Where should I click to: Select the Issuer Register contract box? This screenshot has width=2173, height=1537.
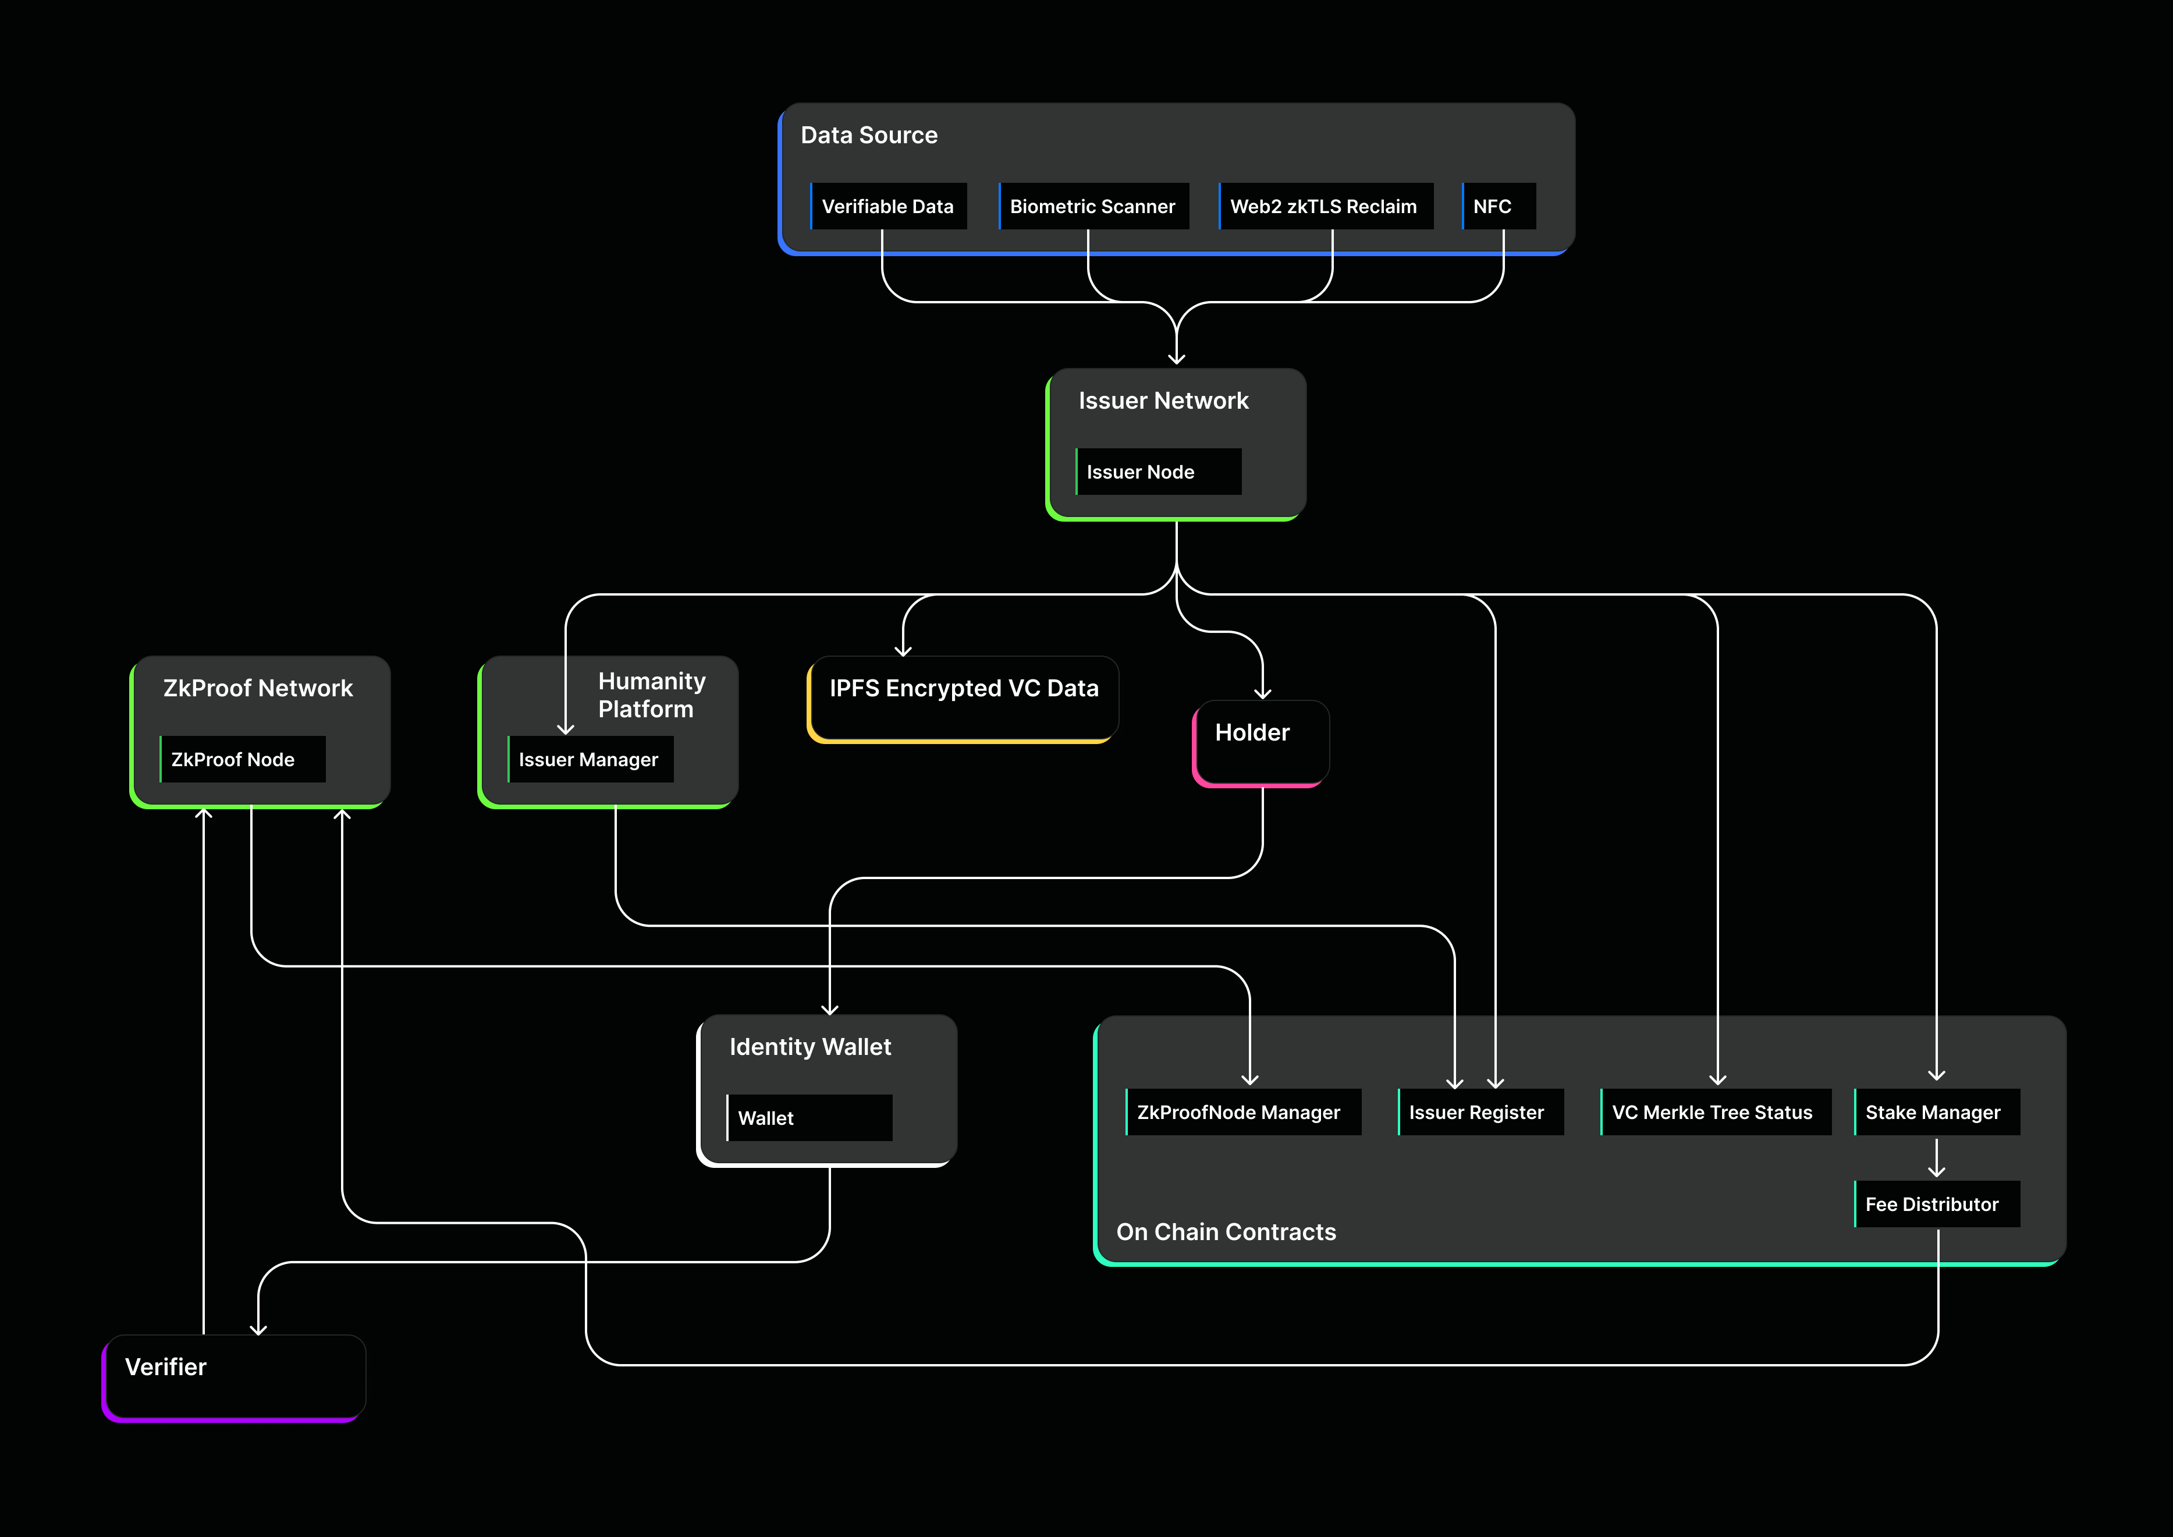[1479, 1113]
